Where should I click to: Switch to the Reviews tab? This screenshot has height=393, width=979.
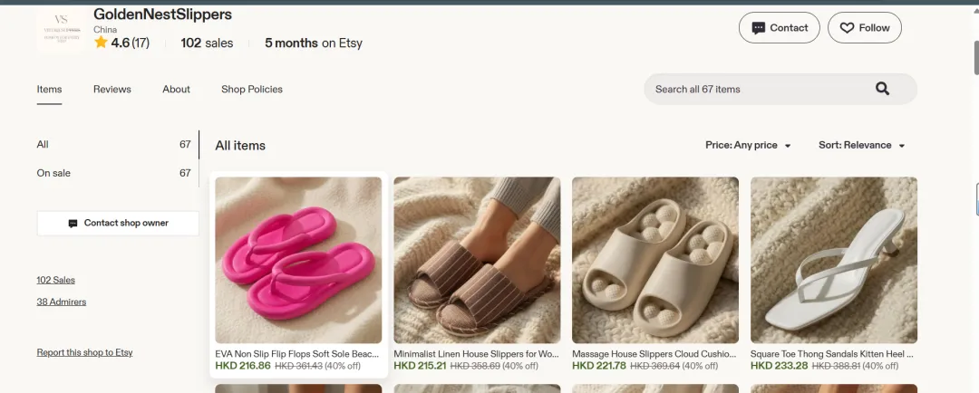112,90
